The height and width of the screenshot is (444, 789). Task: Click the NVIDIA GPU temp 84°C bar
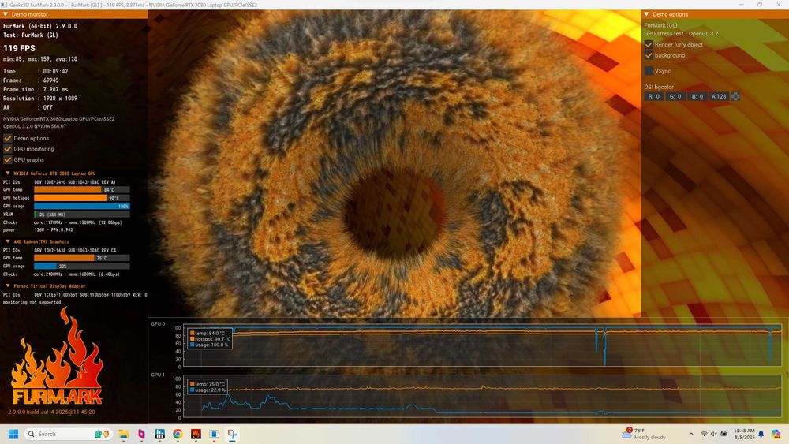pos(81,190)
